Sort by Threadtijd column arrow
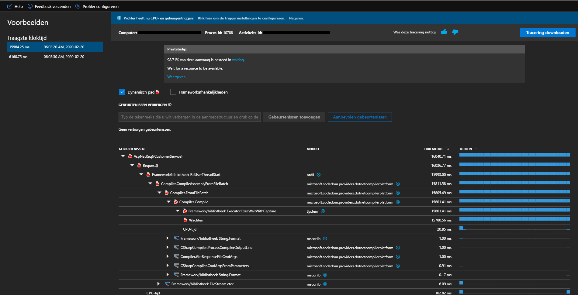Screen dimensions: 578x295 point(448,149)
